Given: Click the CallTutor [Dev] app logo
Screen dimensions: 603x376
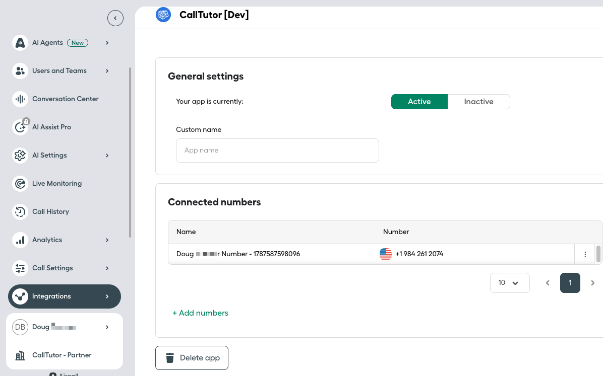Looking at the screenshot, I should [163, 15].
